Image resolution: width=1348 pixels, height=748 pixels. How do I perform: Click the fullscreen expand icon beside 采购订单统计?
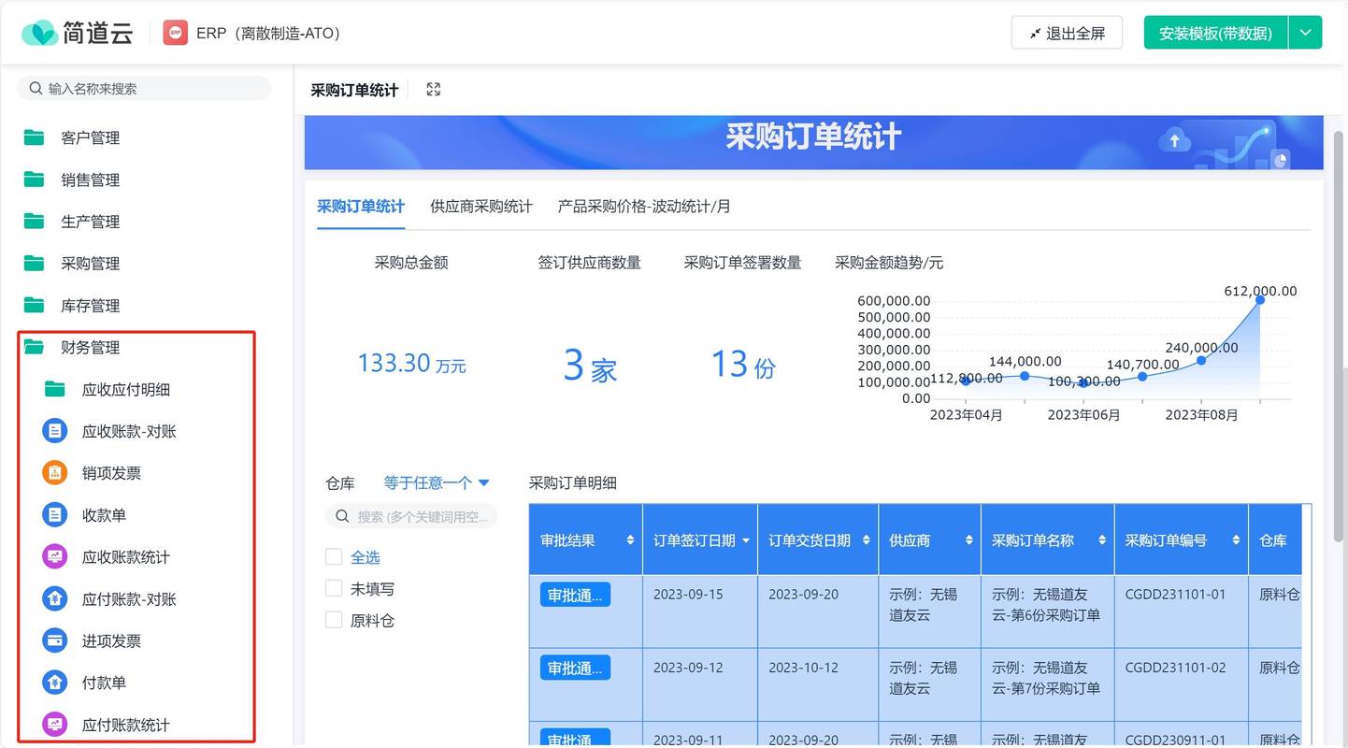(433, 90)
